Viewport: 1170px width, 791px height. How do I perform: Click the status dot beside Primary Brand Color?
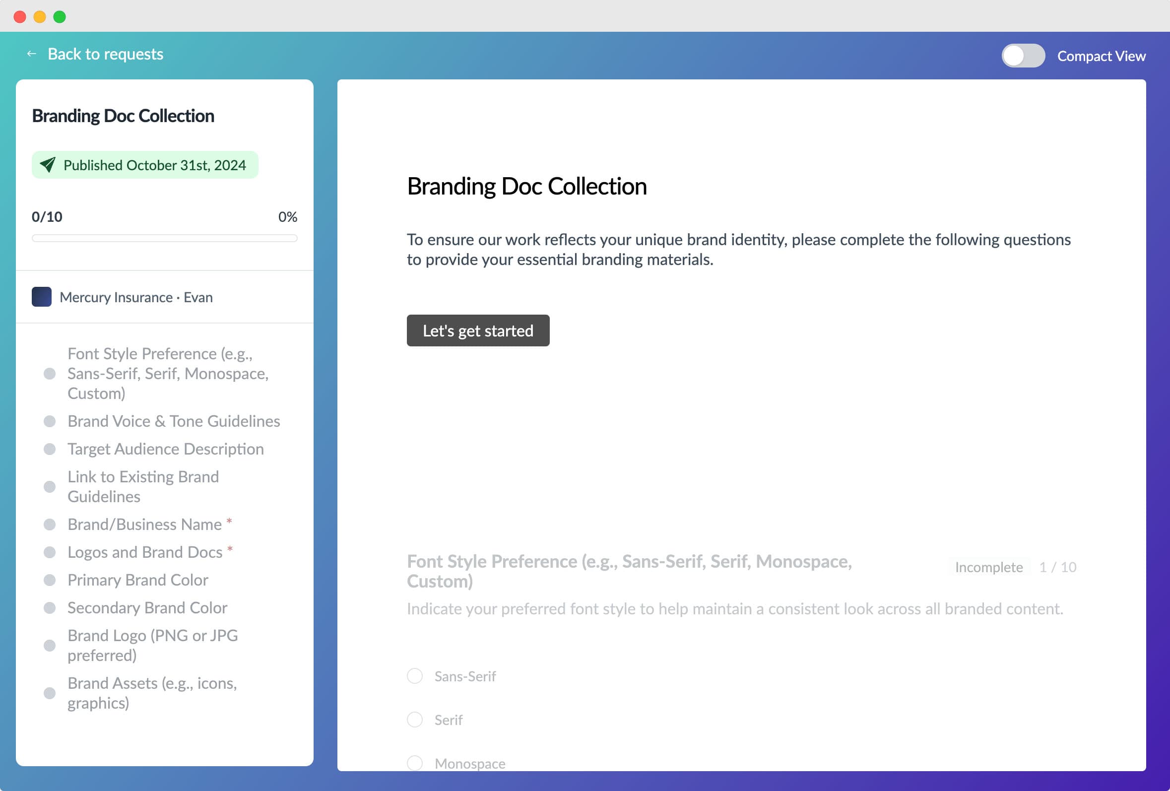[x=50, y=580]
